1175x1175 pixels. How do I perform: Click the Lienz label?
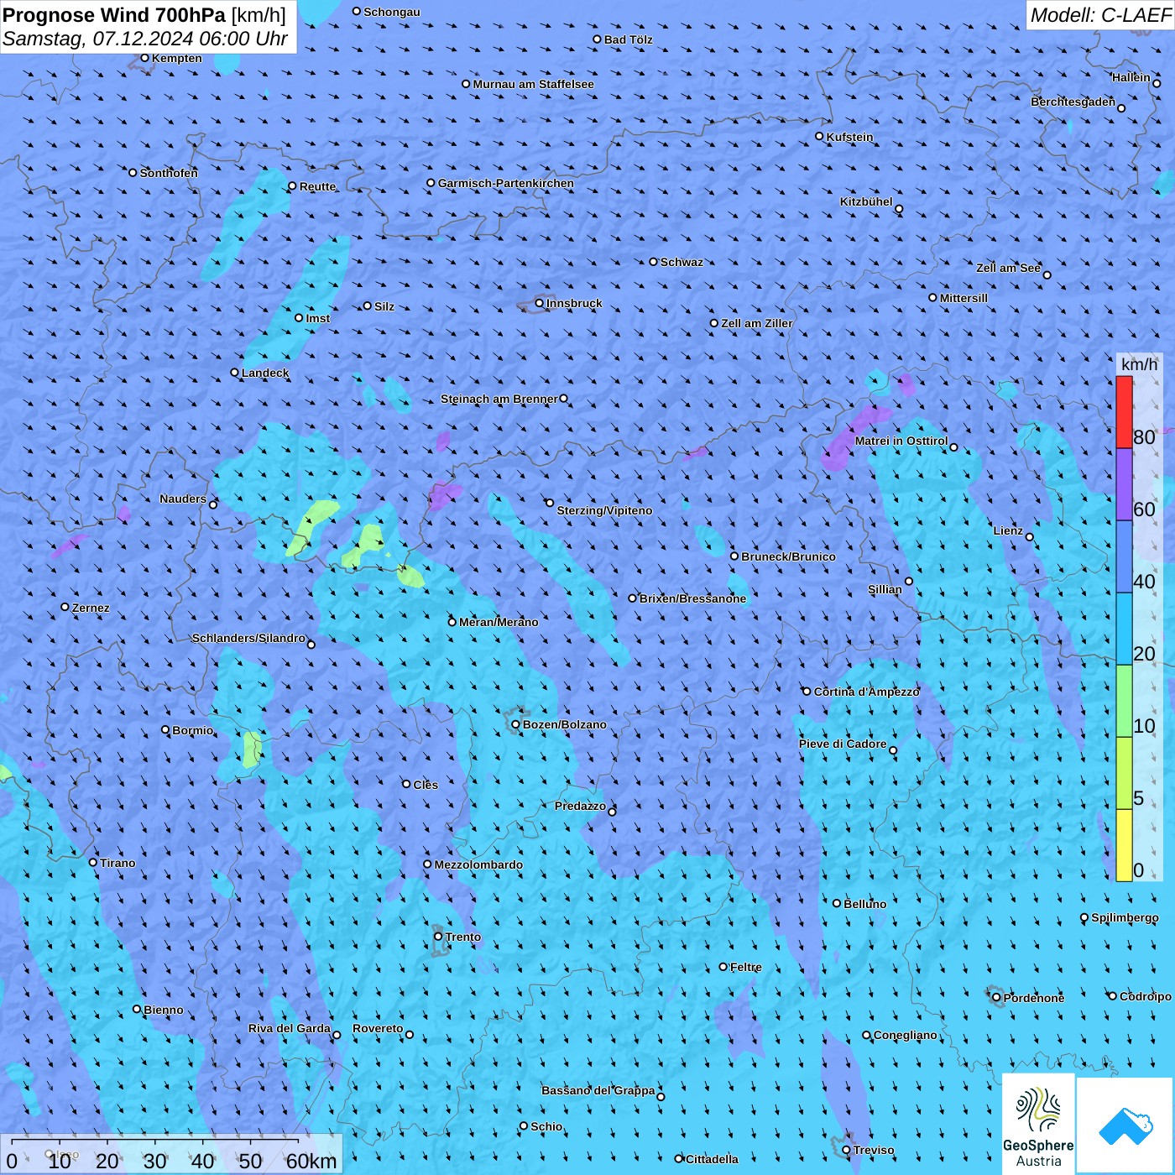1008,530
